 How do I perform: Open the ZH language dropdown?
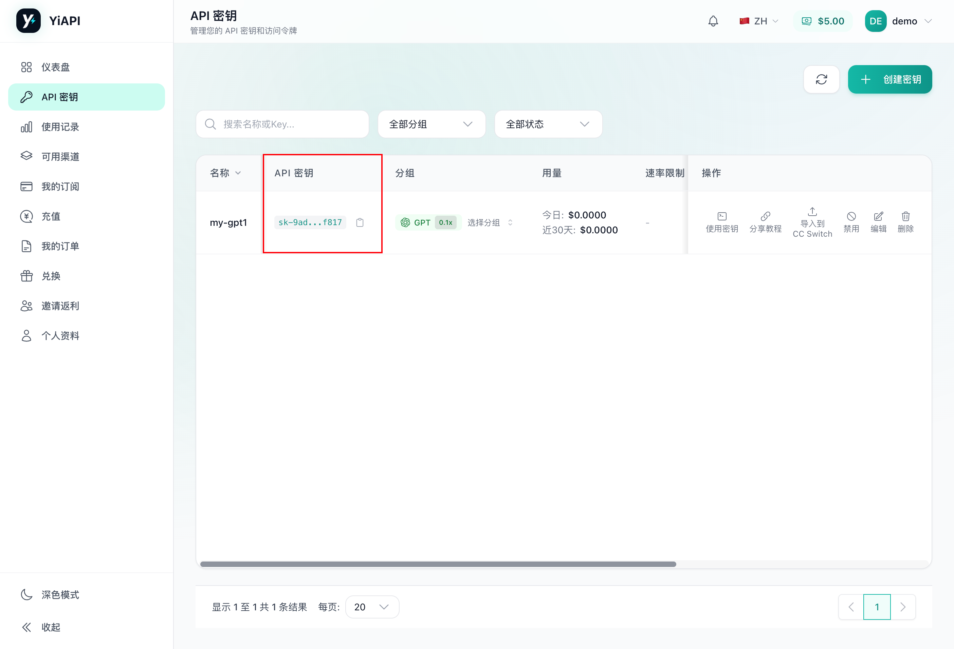coord(758,21)
